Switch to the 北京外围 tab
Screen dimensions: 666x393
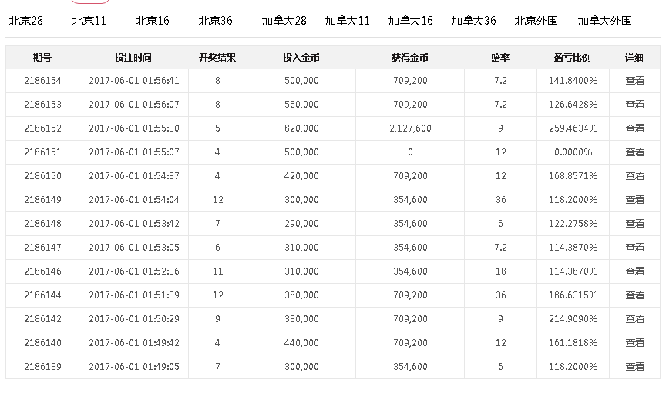[536, 21]
